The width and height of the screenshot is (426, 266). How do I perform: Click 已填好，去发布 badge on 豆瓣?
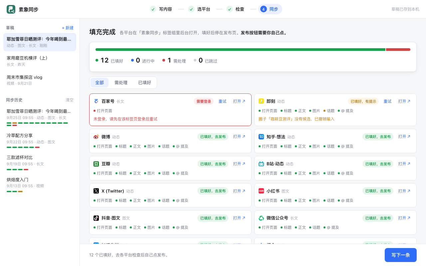[213, 164]
